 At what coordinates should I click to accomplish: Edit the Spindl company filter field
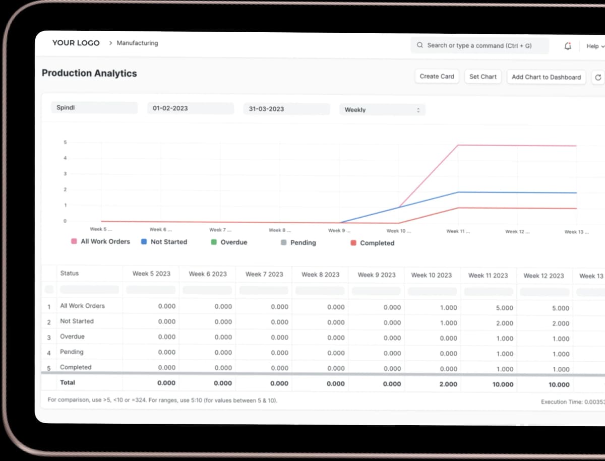pyautogui.click(x=94, y=108)
